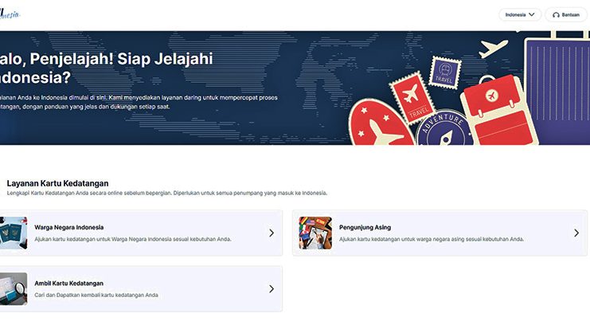Image resolution: width=590 pixels, height=321 pixels.
Task: Click the passport thumbnail for Warga Negara Indonesia
Action: [x=14, y=233]
